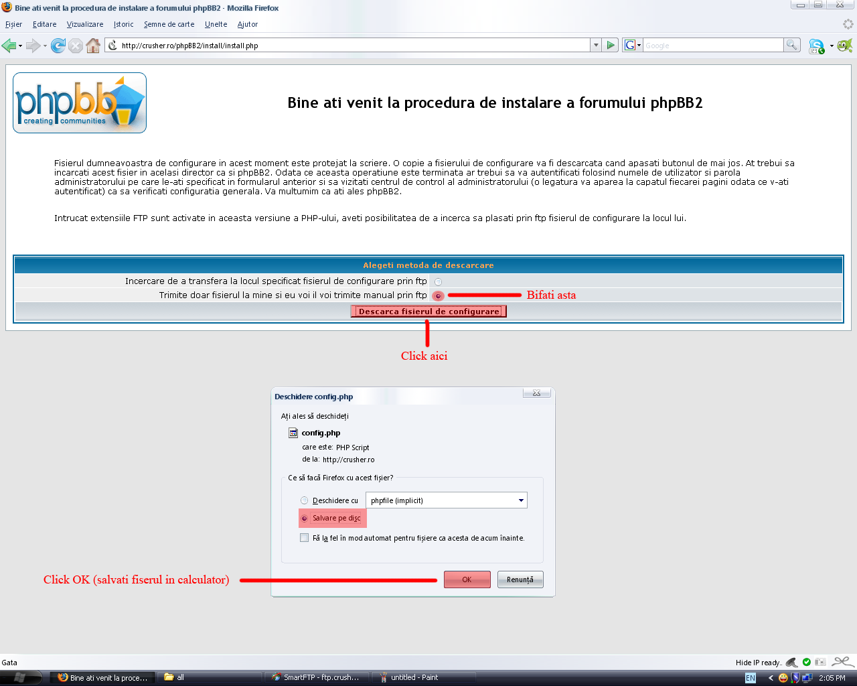Click the network monitors tray icon
Image resolution: width=857 pixels, height=686 pixels.
[x=807, y=678]
